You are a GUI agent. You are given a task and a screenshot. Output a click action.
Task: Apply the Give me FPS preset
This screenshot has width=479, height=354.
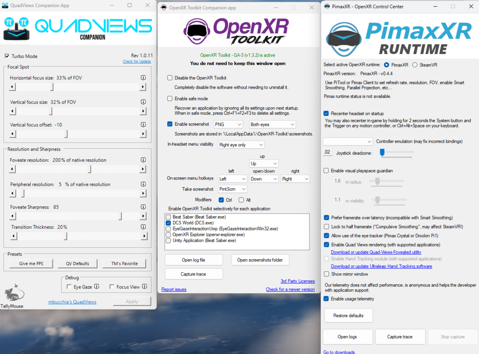31,264
